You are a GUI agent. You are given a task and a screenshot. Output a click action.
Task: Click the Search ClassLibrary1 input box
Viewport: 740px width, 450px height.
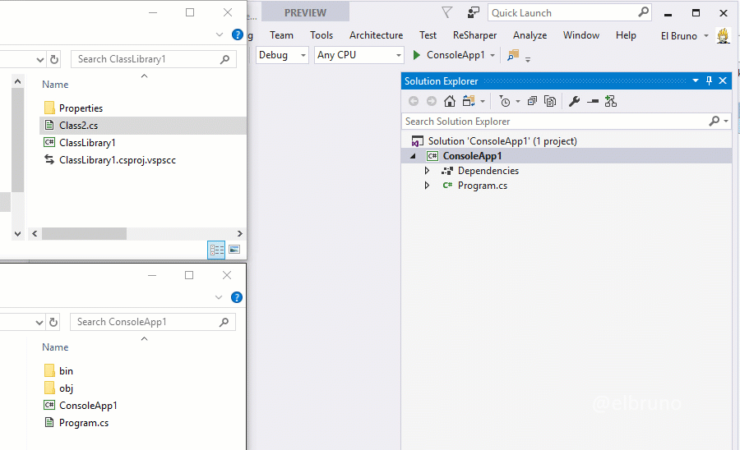tap(145, 59)
